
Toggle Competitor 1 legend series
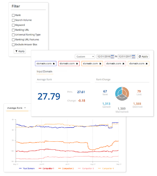point(46,168)
